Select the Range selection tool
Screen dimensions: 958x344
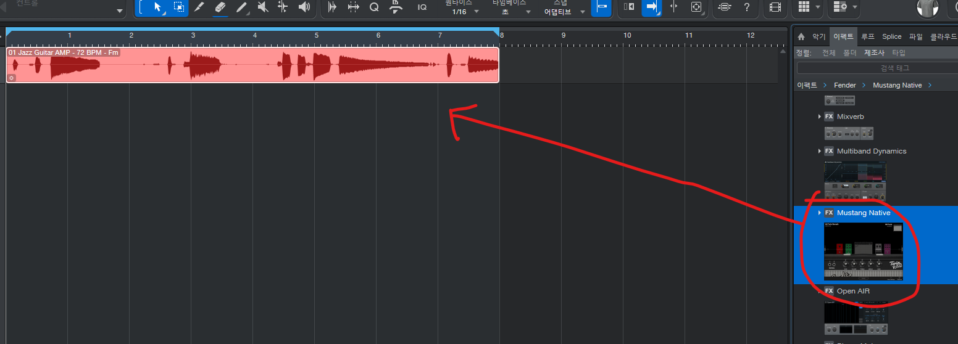[178, 7]
